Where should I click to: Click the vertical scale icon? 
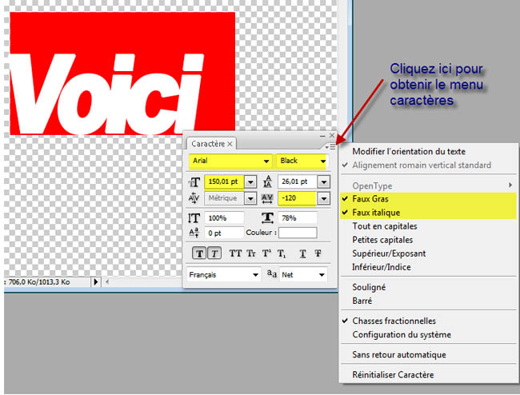pos(194,218)
